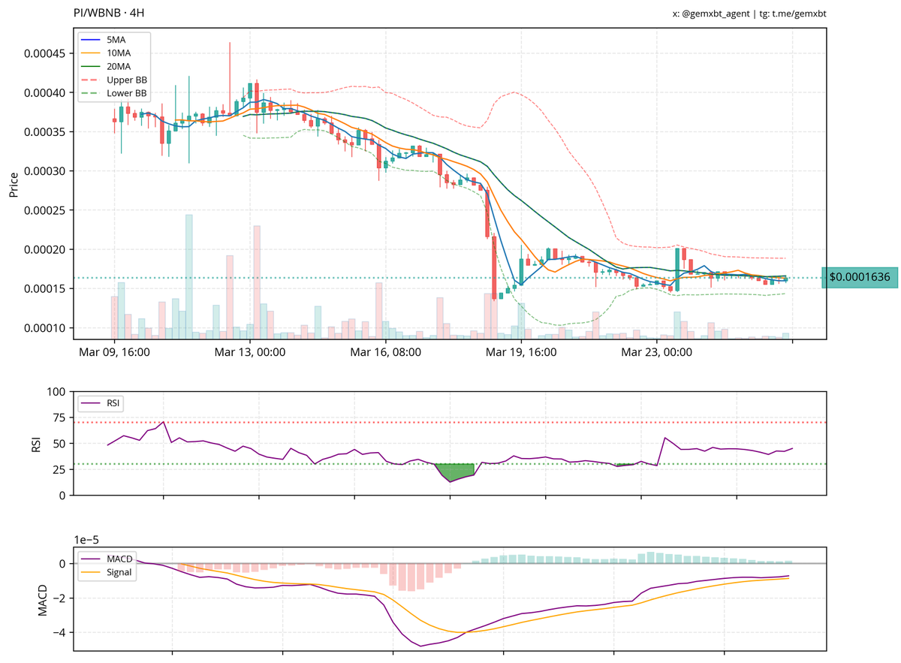Click the 0.00025 price axis label
Screen dimensions: 901x663
click(x=43, y=210)
